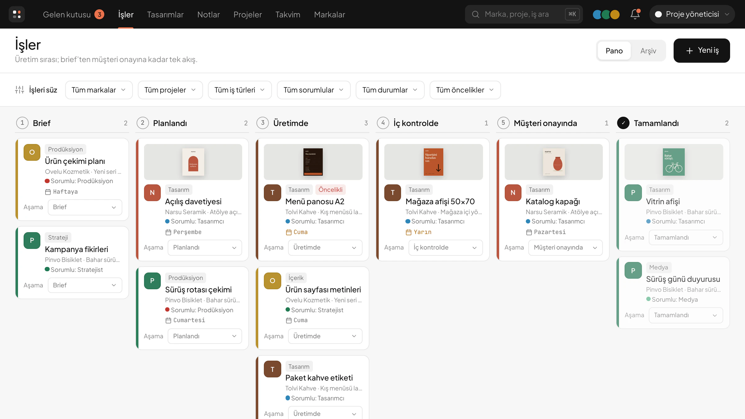Open the Sürüş rotası çekimi card title

tap(198, 290)
